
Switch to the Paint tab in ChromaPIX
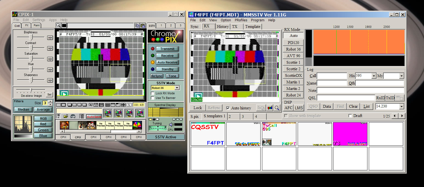pos(37,25)
